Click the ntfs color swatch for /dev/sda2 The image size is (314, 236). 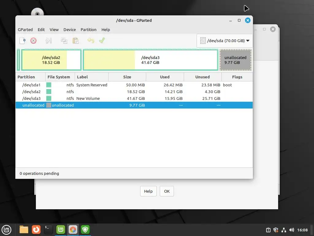click(x=49, y=92)
